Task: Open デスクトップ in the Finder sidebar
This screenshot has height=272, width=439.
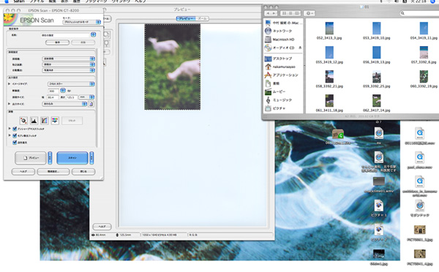Action: coord(283,58)
